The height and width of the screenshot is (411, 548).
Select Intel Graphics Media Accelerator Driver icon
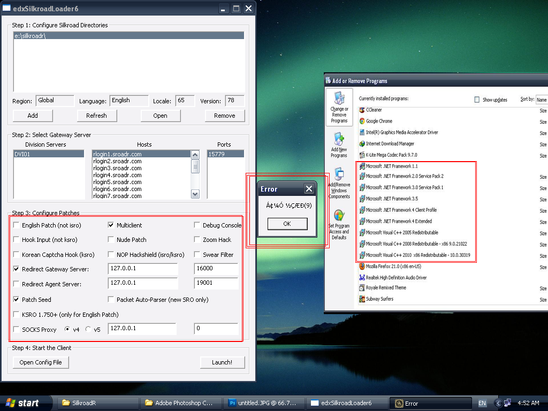point(362,133)
